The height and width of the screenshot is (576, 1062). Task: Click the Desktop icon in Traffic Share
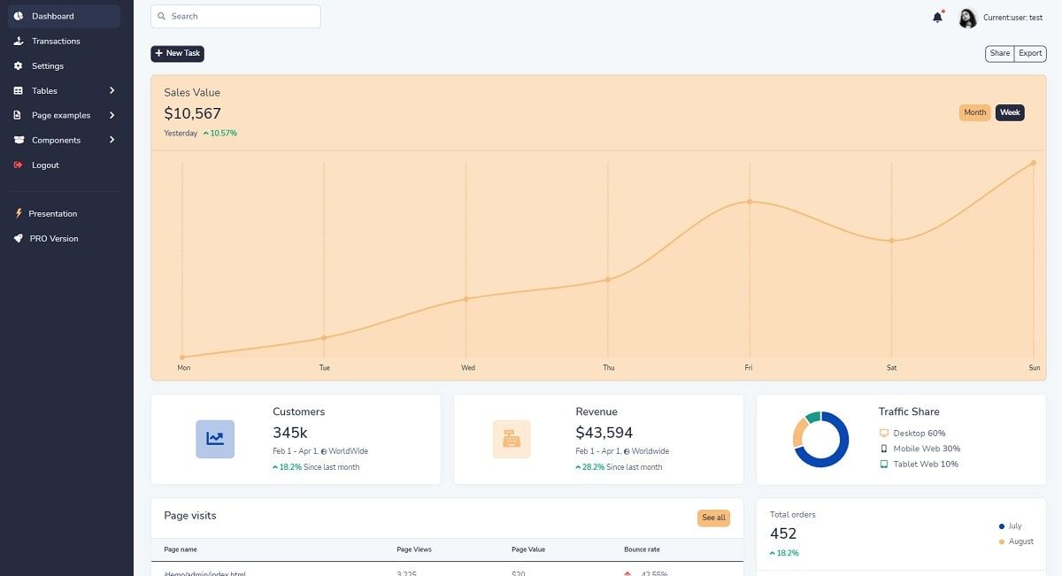tap(882, 433)
